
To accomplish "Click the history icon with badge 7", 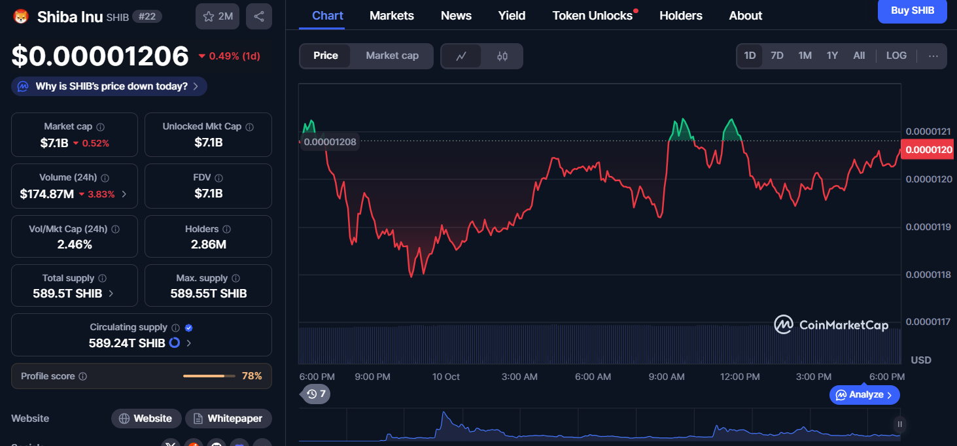I will tap(316, 394).
